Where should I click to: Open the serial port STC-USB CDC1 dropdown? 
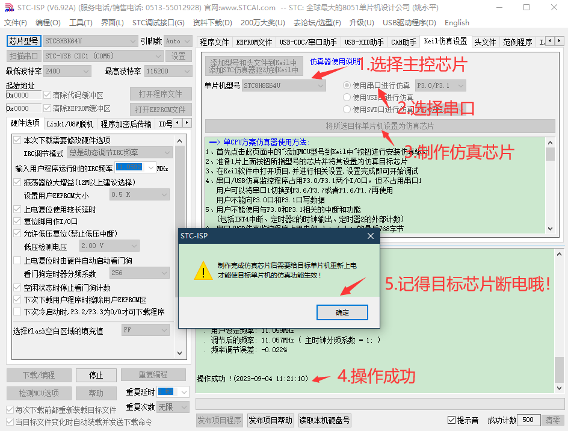(x=103, y=56)
